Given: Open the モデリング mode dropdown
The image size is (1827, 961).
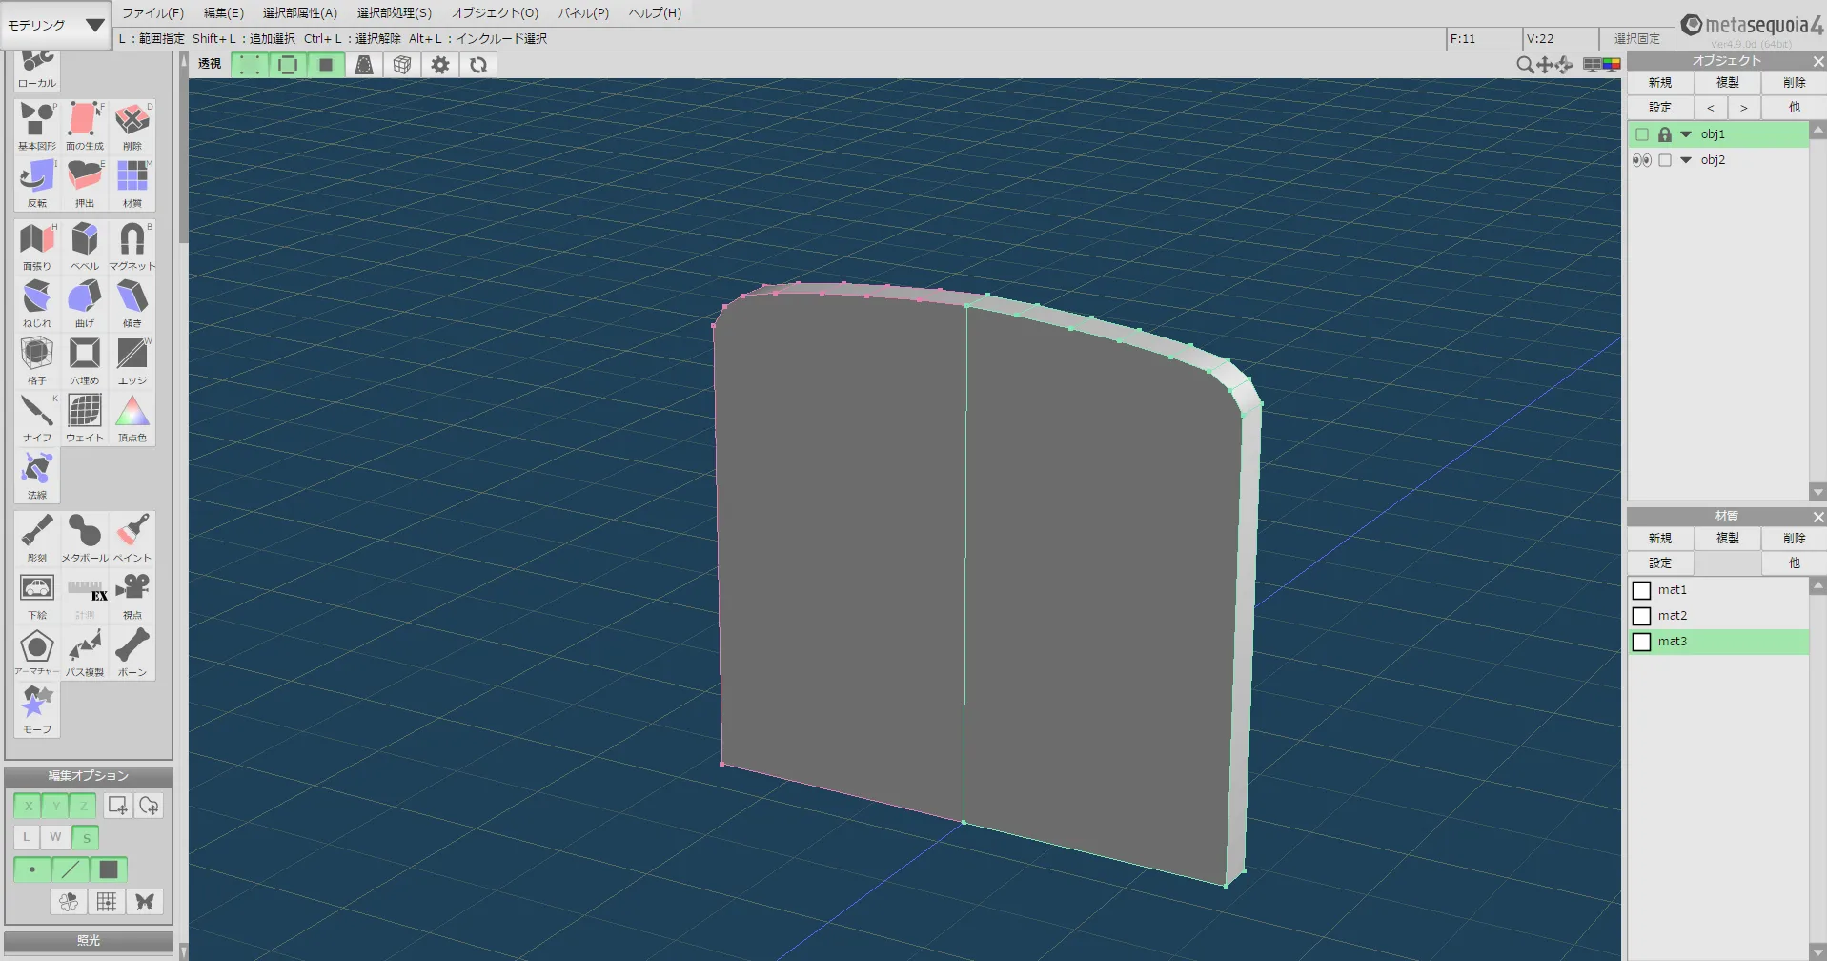Looking at the screenshot, I should coord(55,26).
